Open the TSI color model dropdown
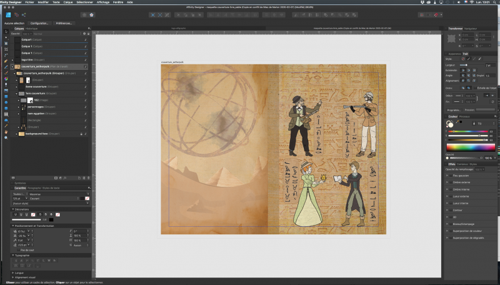500x285 pixels. tap(486, 123)
